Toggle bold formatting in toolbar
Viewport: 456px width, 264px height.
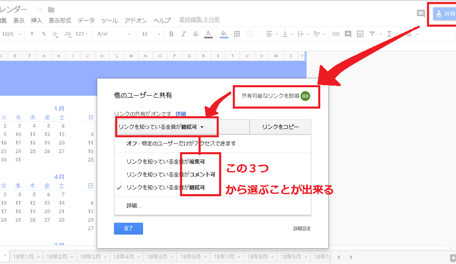click(171, 34)
